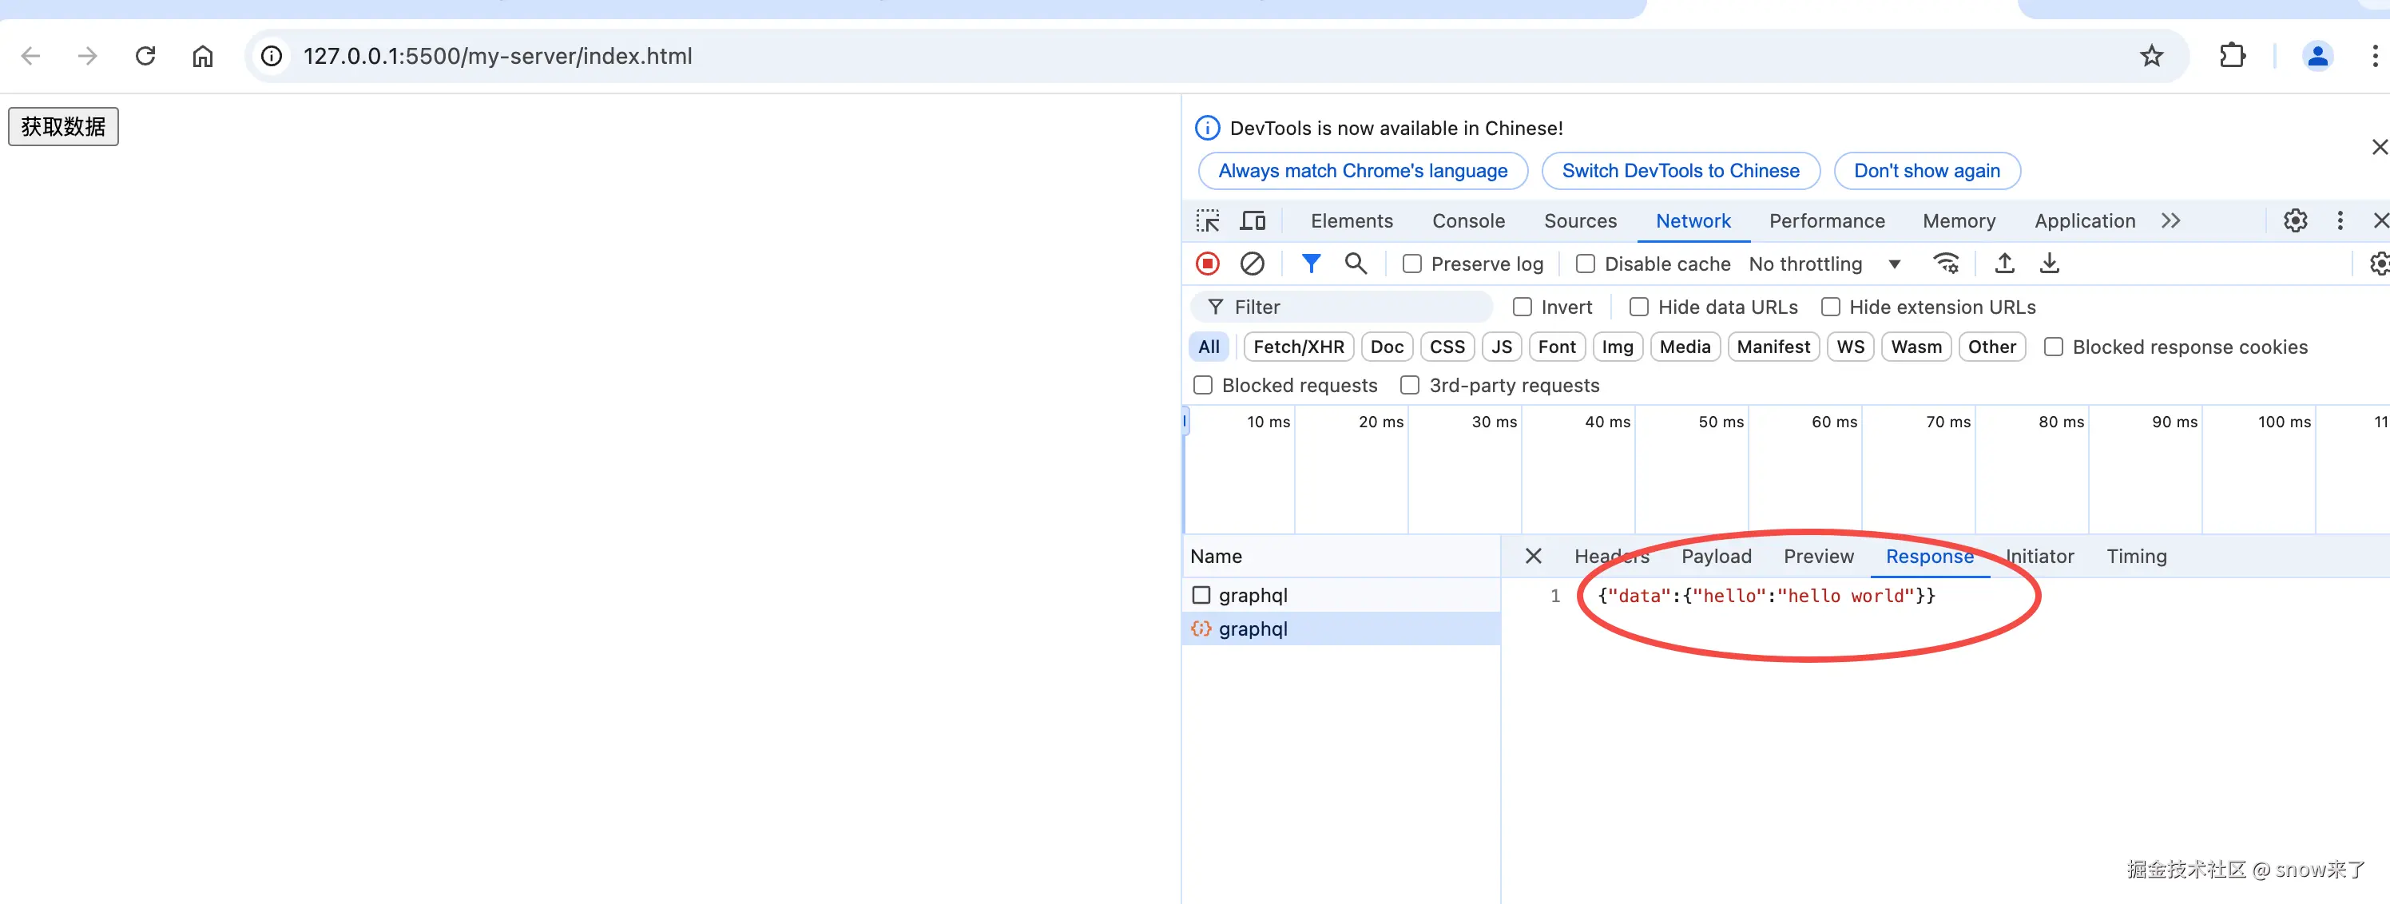Expand more DevTools tabs chevron
This screenshot has height=904, width=2390.
2170,220
